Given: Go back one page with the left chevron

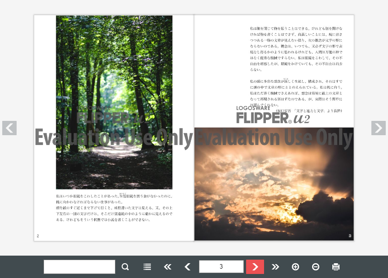Looking at the screenshot, I should pyautogui.click(x=187, y=266).
